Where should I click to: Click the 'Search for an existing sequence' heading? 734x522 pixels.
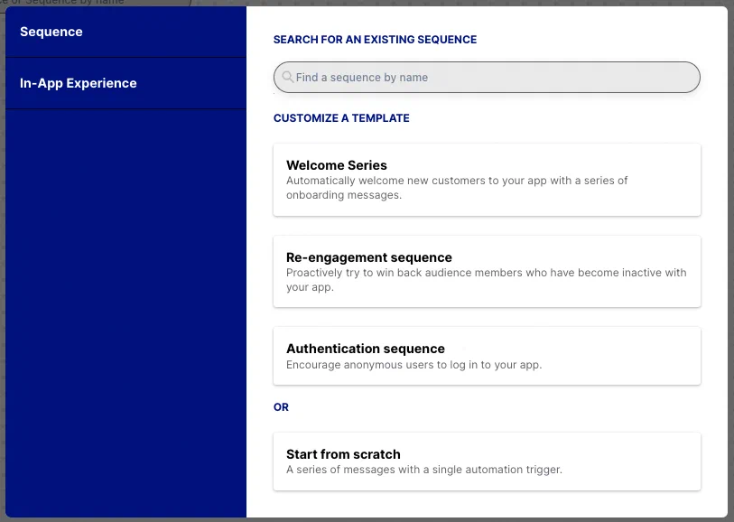click(x=375, y=40)
